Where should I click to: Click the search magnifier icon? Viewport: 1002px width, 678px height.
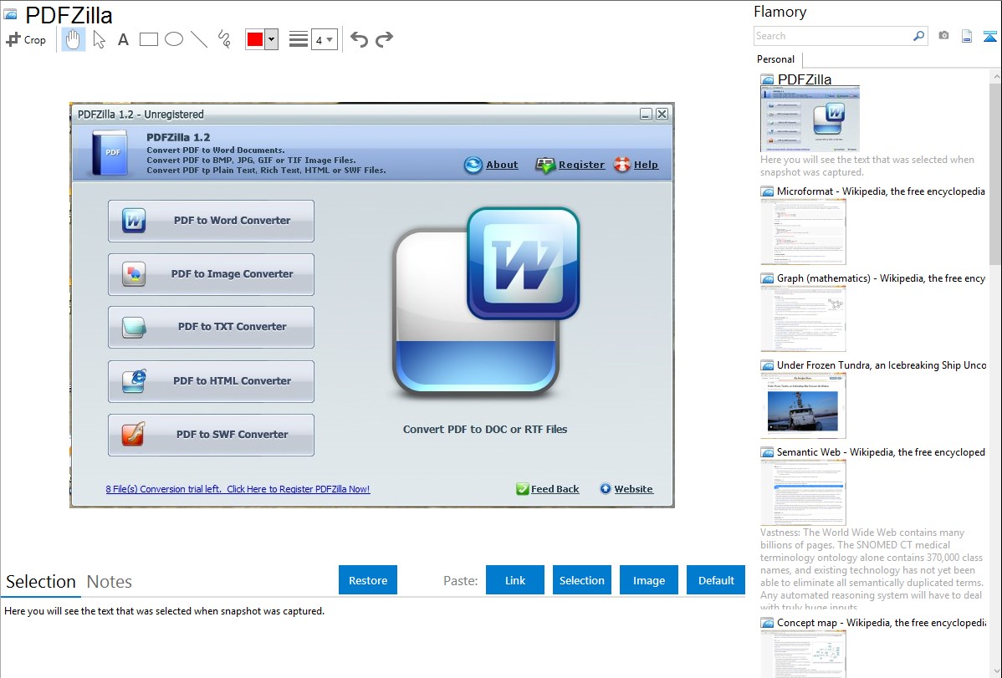coord(919,36)
